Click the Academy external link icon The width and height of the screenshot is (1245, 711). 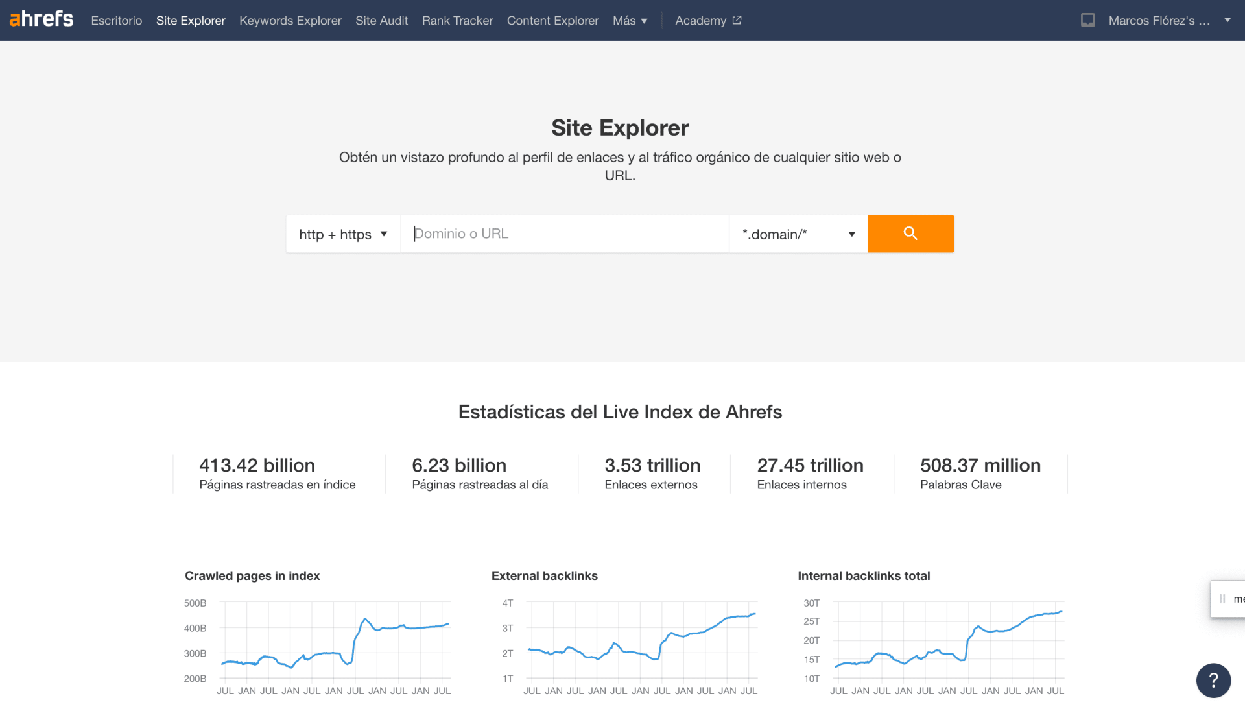click(737, 20)
